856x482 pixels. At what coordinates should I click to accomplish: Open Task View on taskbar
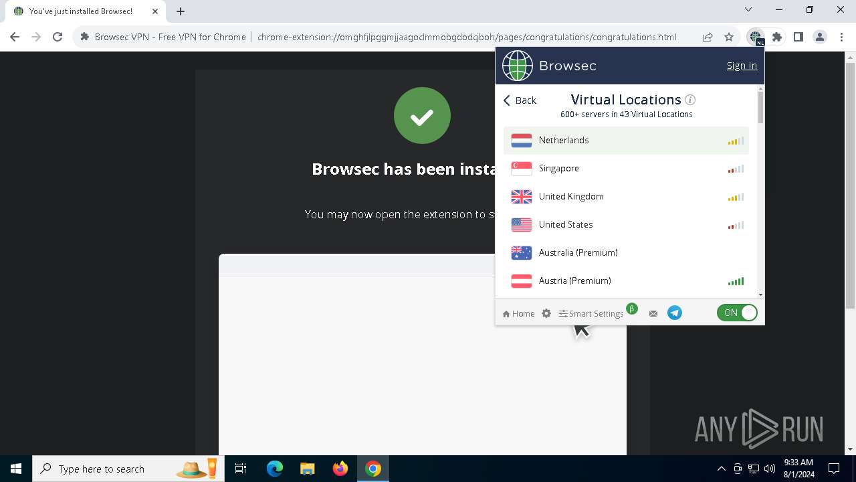(x=241, y=469)
